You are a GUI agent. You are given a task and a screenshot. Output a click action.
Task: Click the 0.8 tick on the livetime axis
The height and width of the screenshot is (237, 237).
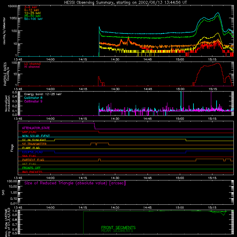point(15,220)
